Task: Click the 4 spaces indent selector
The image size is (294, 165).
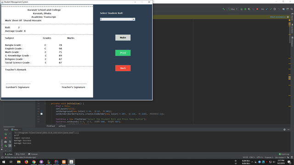Action: (269, 157)
